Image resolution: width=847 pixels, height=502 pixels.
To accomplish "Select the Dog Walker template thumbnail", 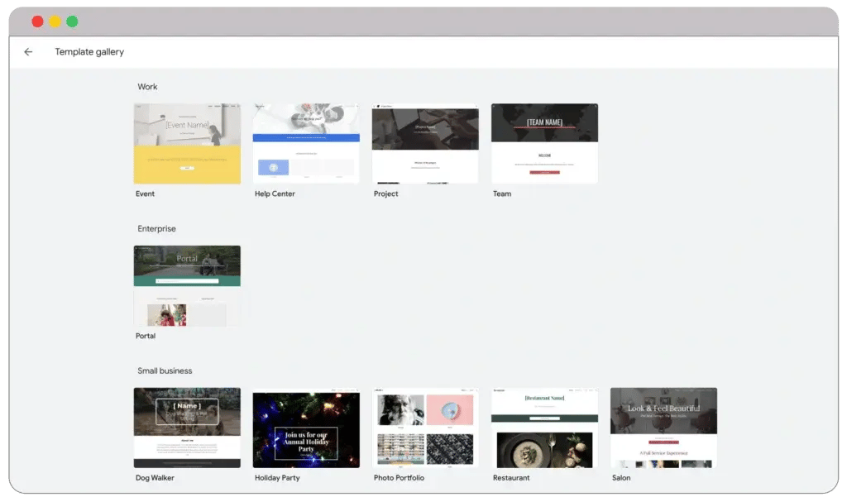I will 187,428.
